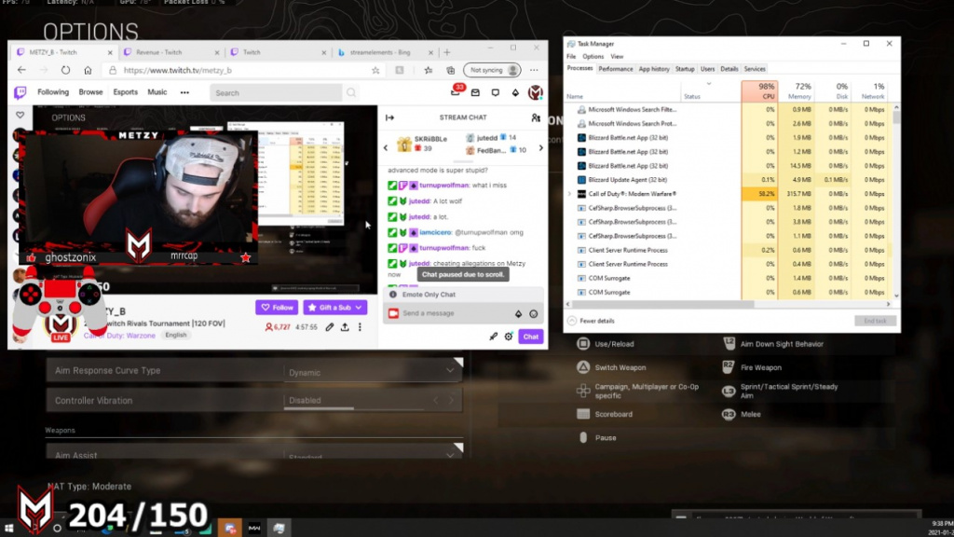Click Controller Vibration right arrow

click(452, 400)
